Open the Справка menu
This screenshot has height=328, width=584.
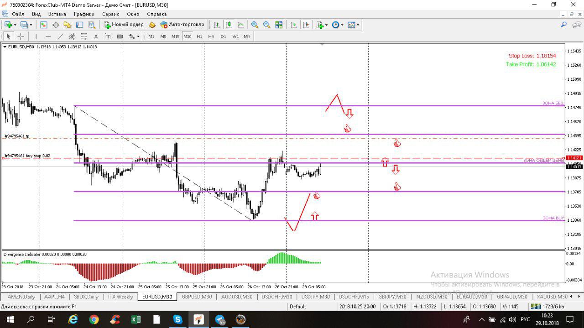[x=156, y=14]
